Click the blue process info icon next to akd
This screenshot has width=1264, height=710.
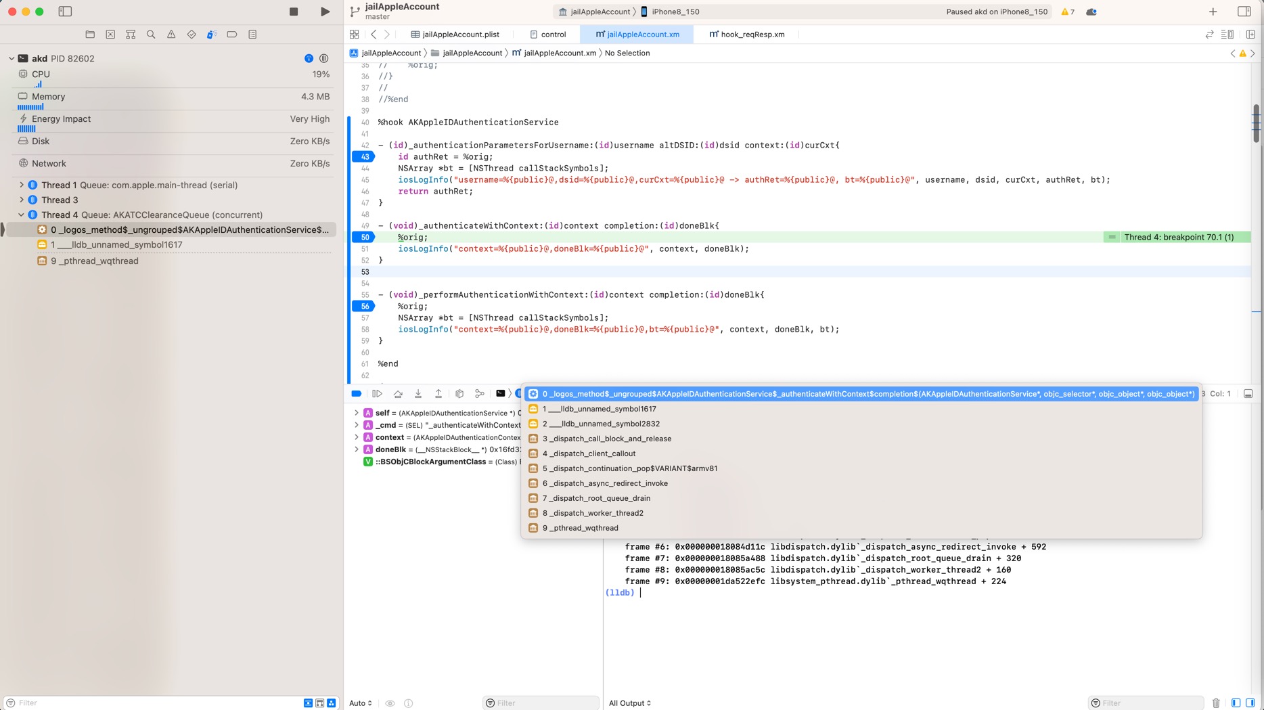pos(309,58)
